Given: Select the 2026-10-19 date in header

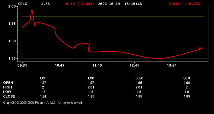Looking at the screenshot, I should (109, 4).
